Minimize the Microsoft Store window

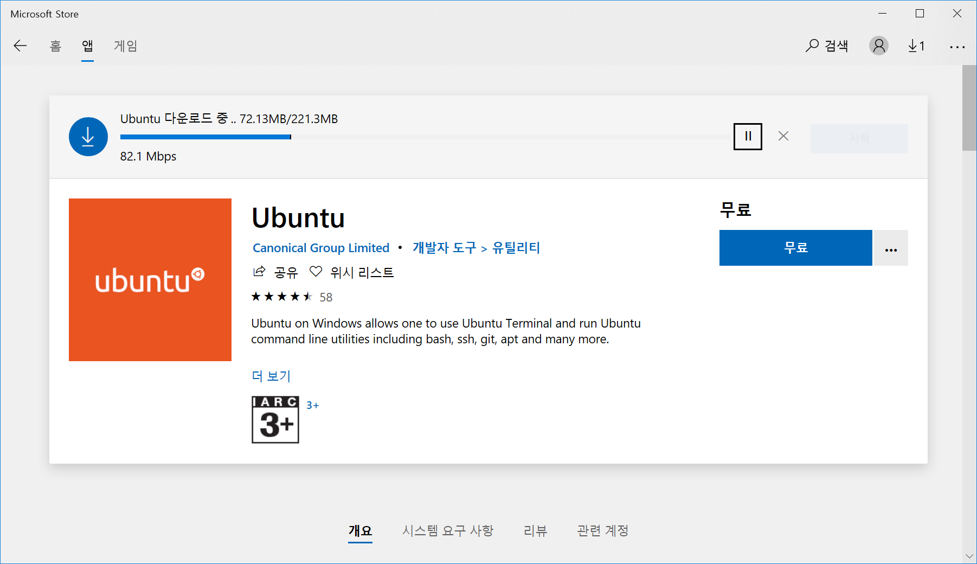pos(883,14)
